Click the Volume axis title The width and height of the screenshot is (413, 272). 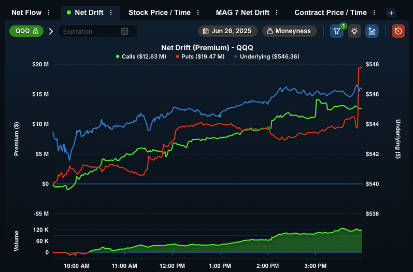pos(17,241)
